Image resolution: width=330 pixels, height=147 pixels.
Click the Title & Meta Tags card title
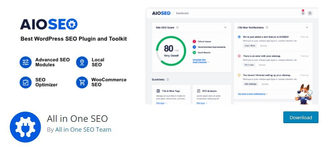(x=171, y=91)
